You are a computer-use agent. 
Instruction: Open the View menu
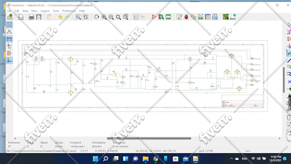(25, 11)
